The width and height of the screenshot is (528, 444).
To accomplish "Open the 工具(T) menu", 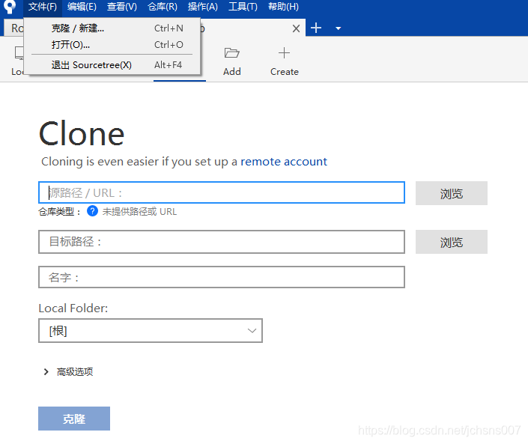I will pos(243,7).
